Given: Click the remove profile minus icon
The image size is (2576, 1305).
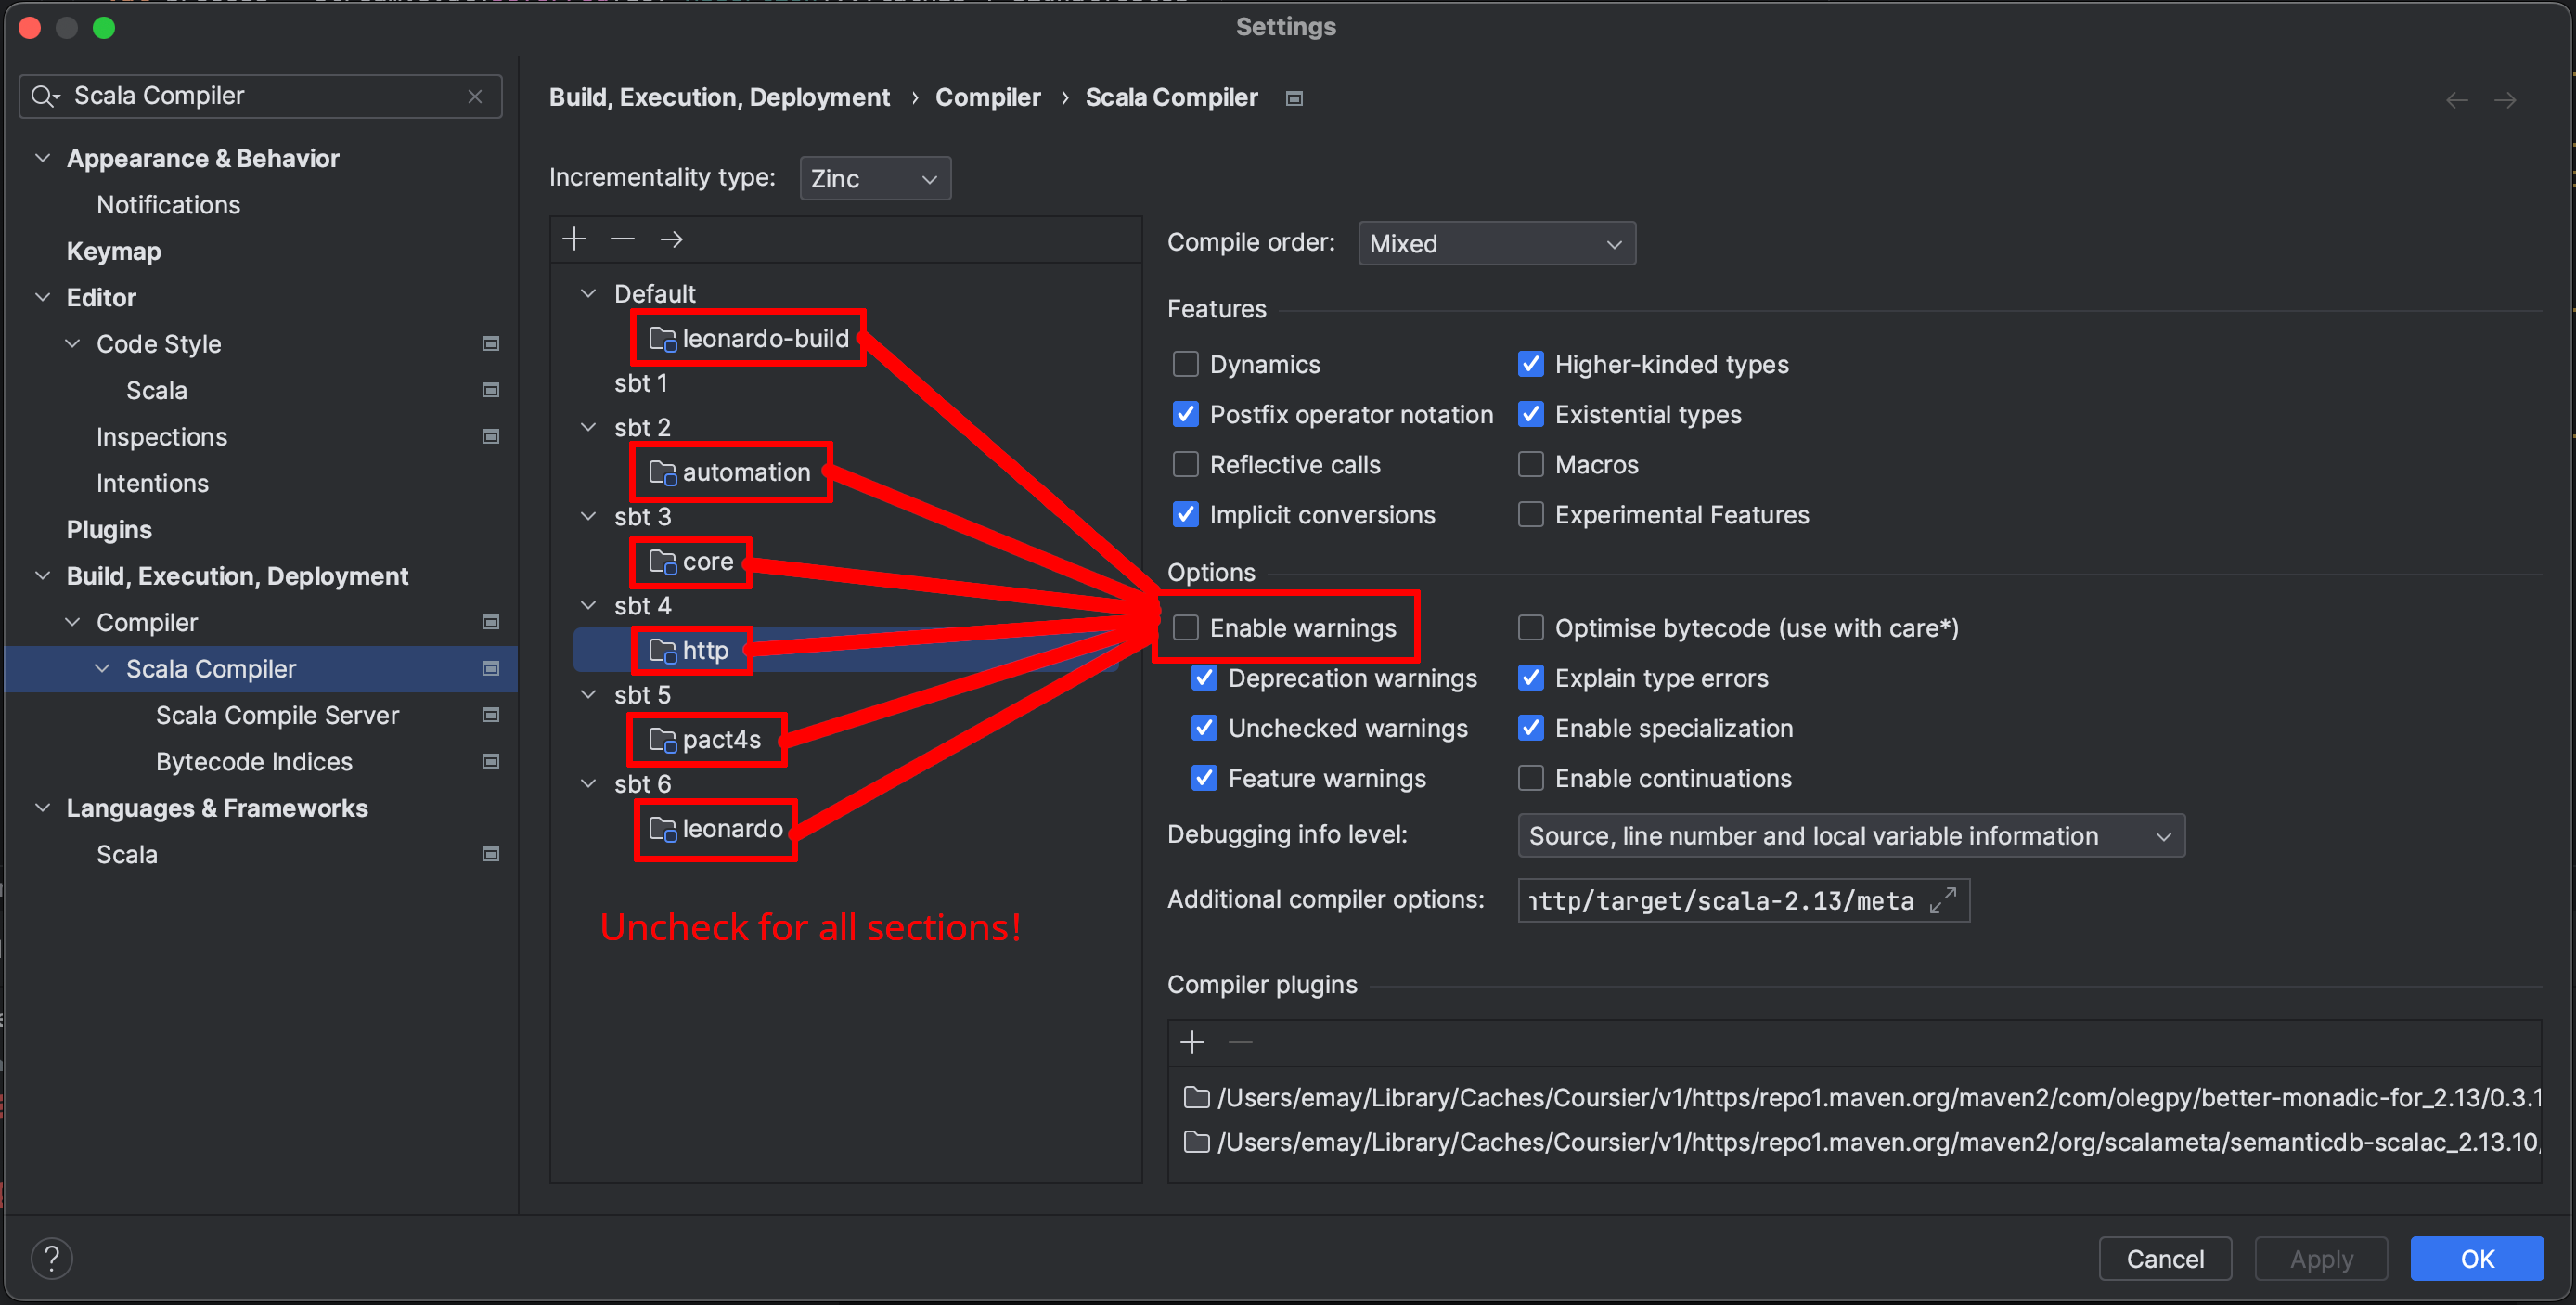Looking at the screenshot, I should point(622,239).
